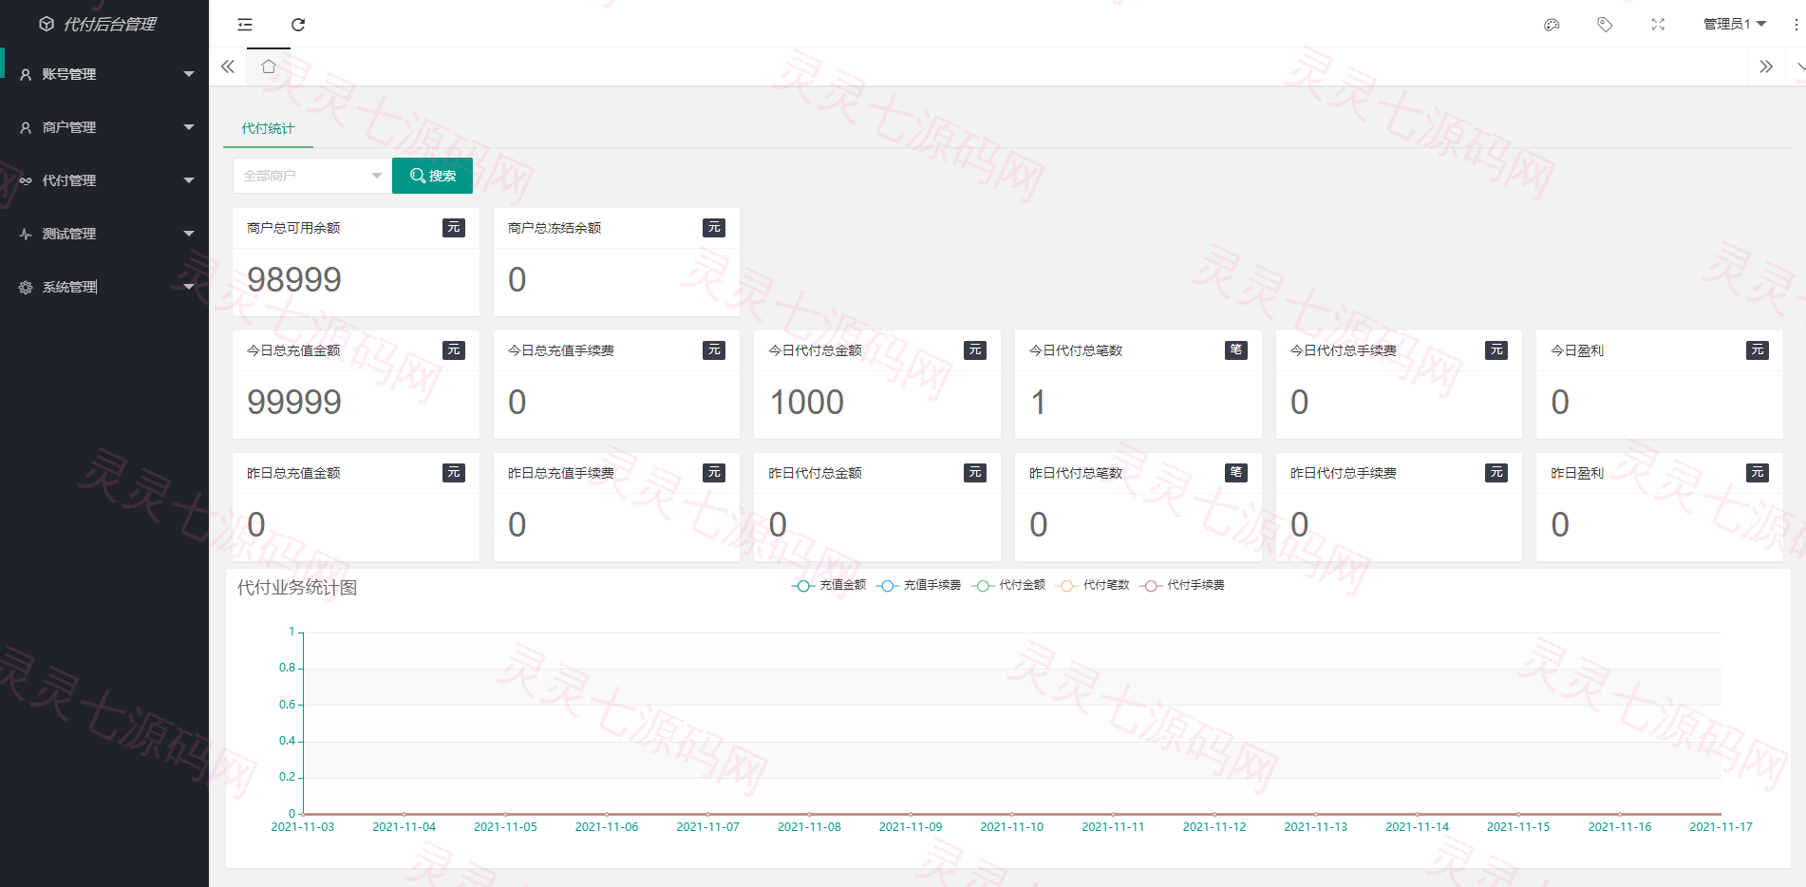1806x887 pixels.
Task: Click the 系统管理 gear icon
Action: pos(26,287)
